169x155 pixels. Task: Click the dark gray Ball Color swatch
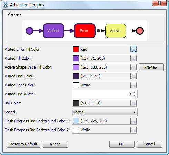(76, 103)
